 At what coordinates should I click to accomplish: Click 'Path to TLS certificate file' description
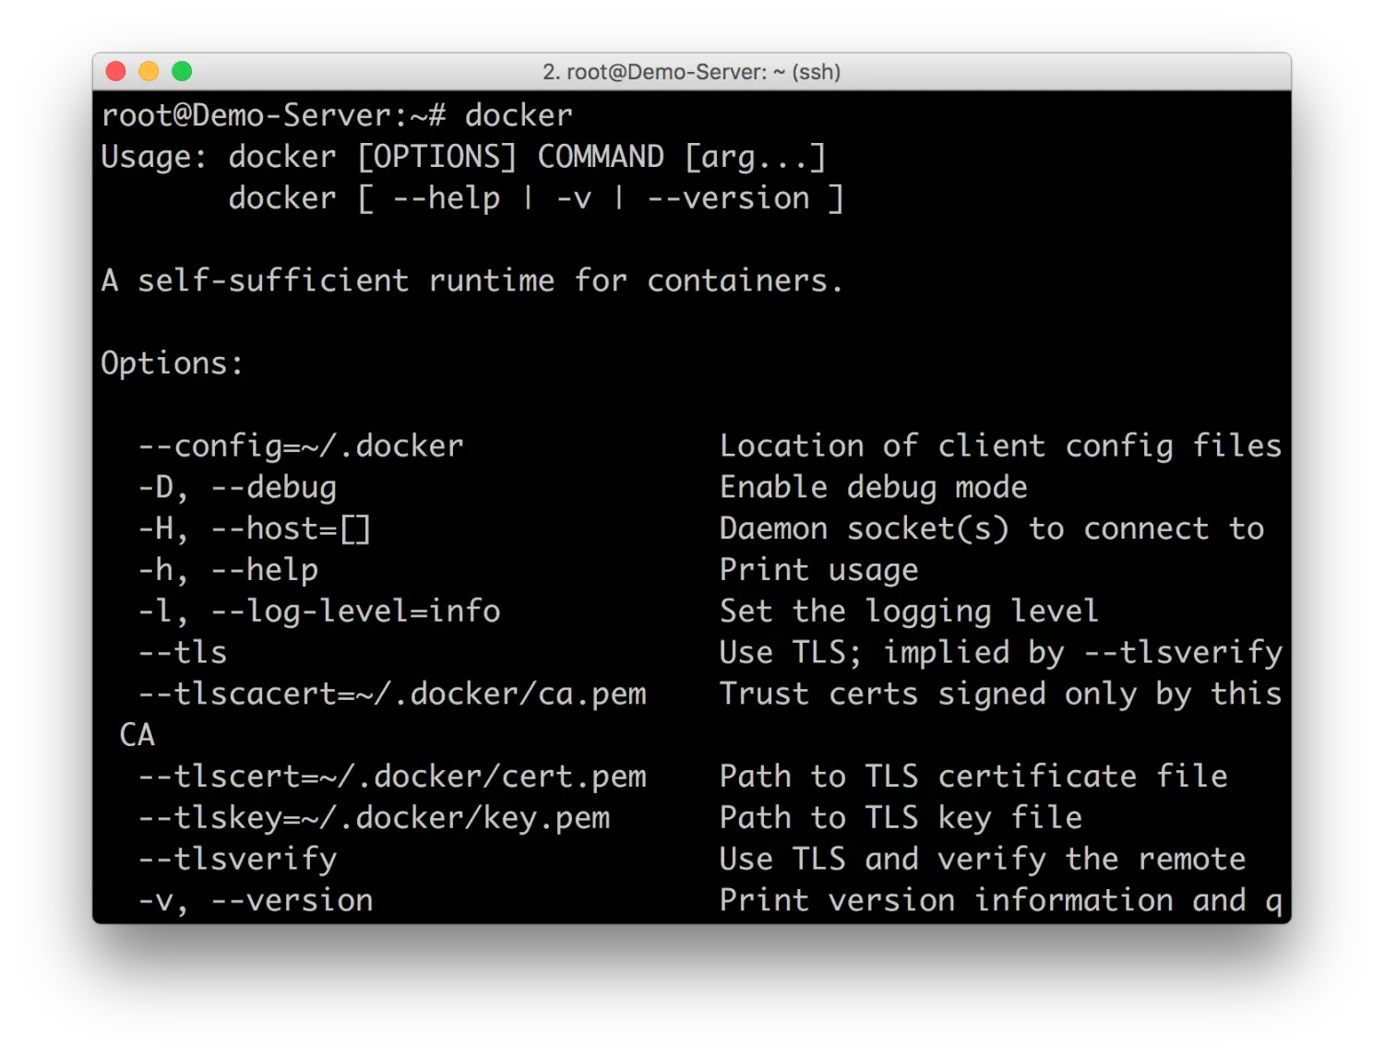point(973,777)
